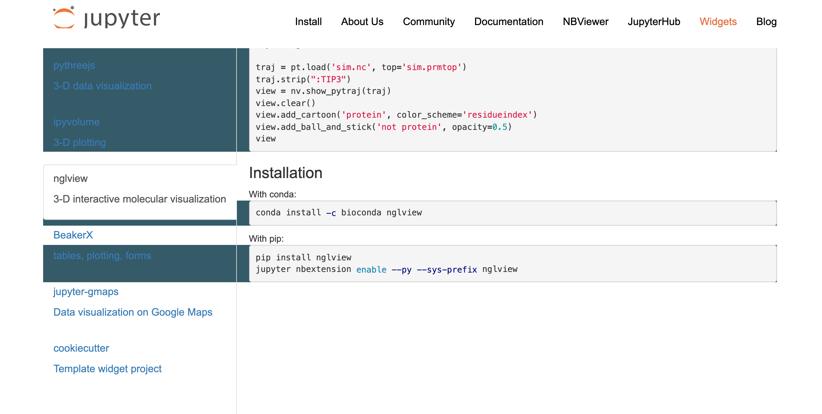Open the Jupyter Blog

(x=766, y=22)
